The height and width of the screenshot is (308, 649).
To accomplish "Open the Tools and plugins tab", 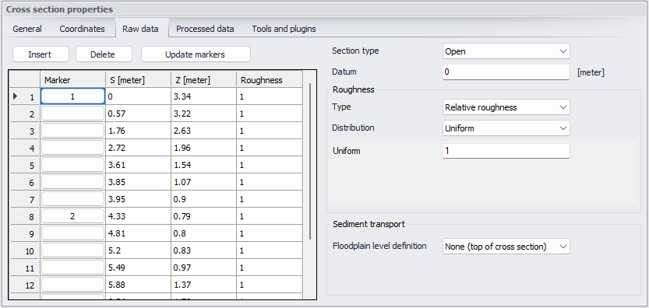I will click(284, 29).
